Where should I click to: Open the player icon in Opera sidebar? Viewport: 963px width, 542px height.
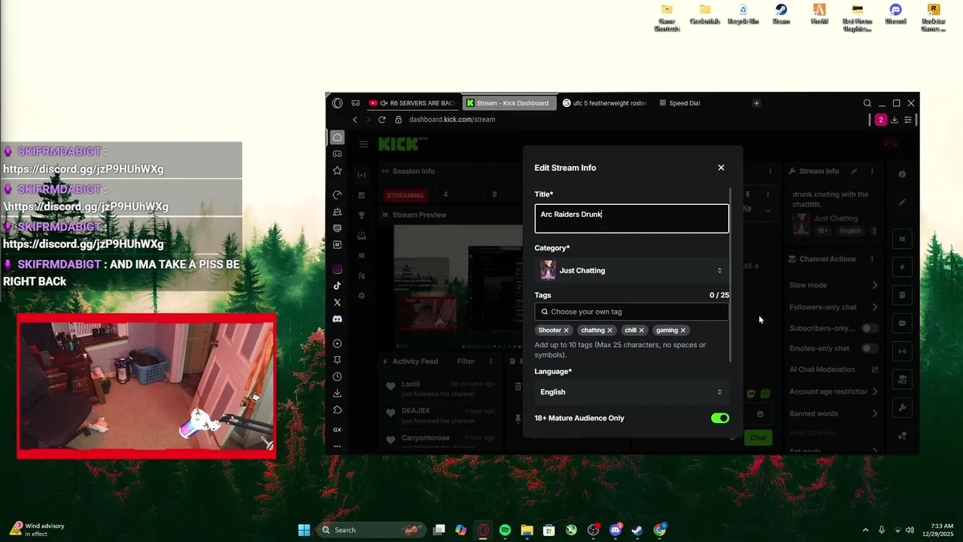pos(337,343)
